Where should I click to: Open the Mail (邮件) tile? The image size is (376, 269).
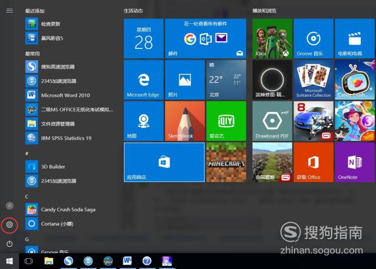click(205, 39)
